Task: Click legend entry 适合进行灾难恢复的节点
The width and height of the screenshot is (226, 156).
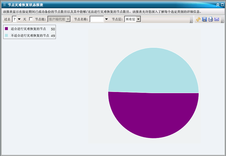Action: (28, 29)
